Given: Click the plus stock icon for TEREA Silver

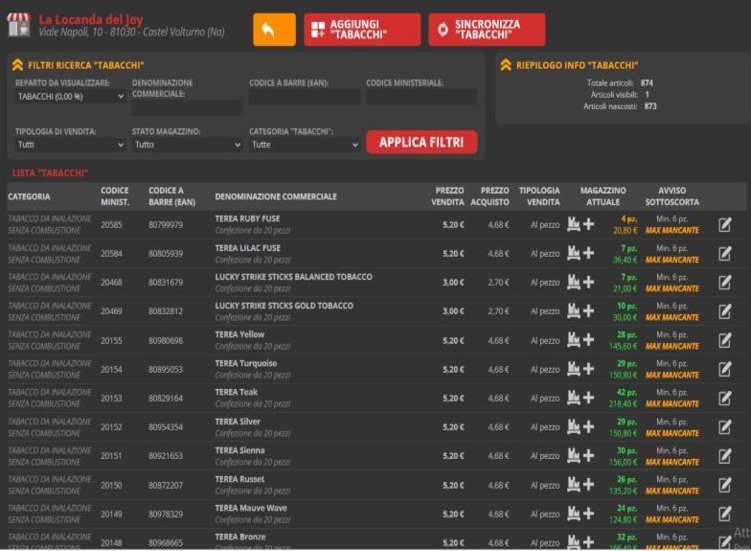Looking at the screenshot, I should (x=588, y=426).
